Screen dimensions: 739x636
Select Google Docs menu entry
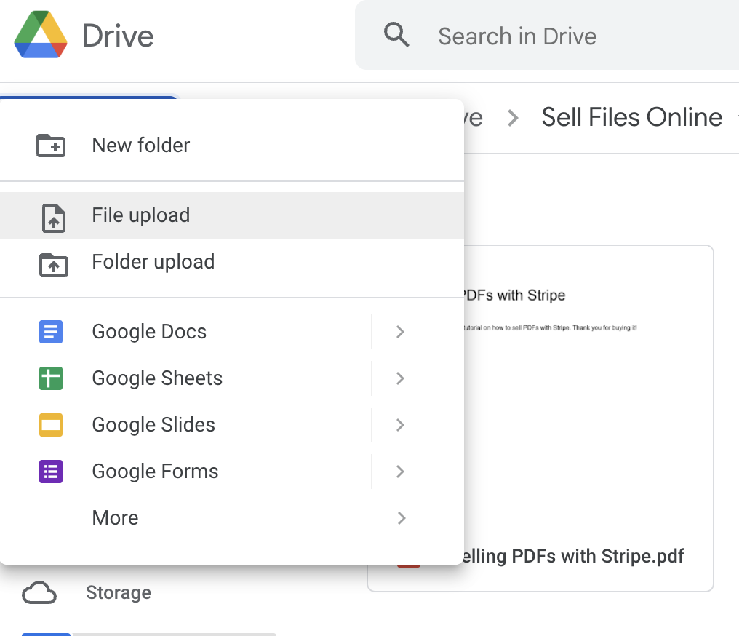pyautogui.click(x=232, y=331)
